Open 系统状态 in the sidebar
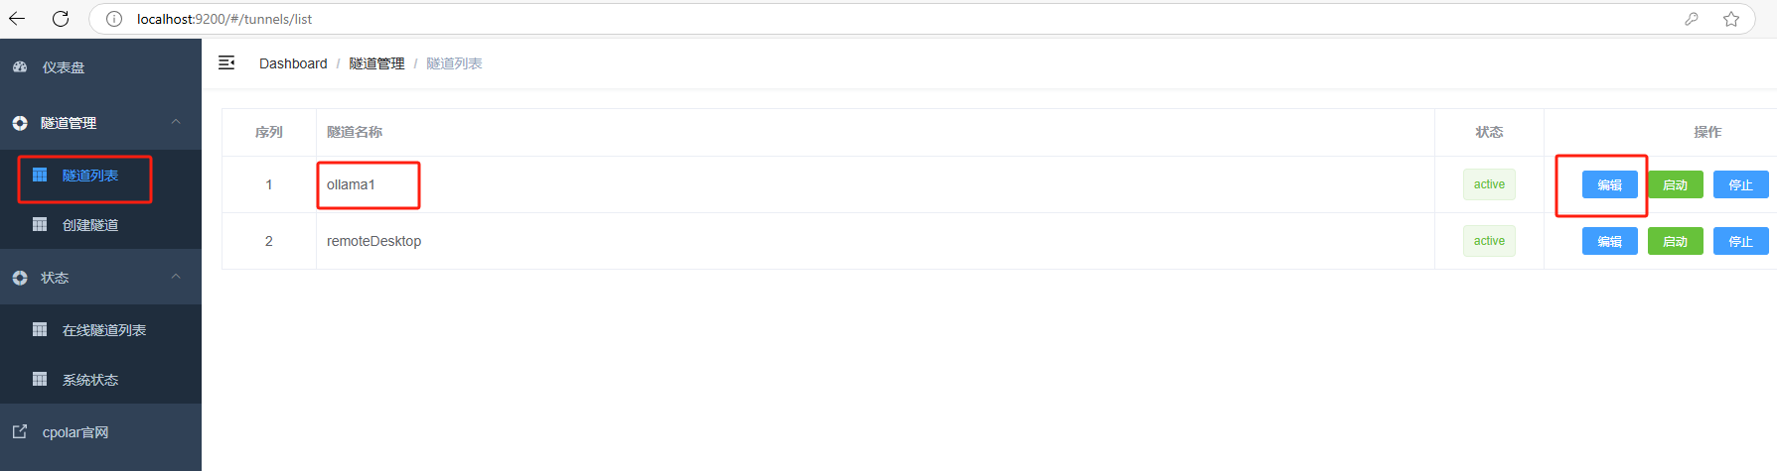 [89, 380]
